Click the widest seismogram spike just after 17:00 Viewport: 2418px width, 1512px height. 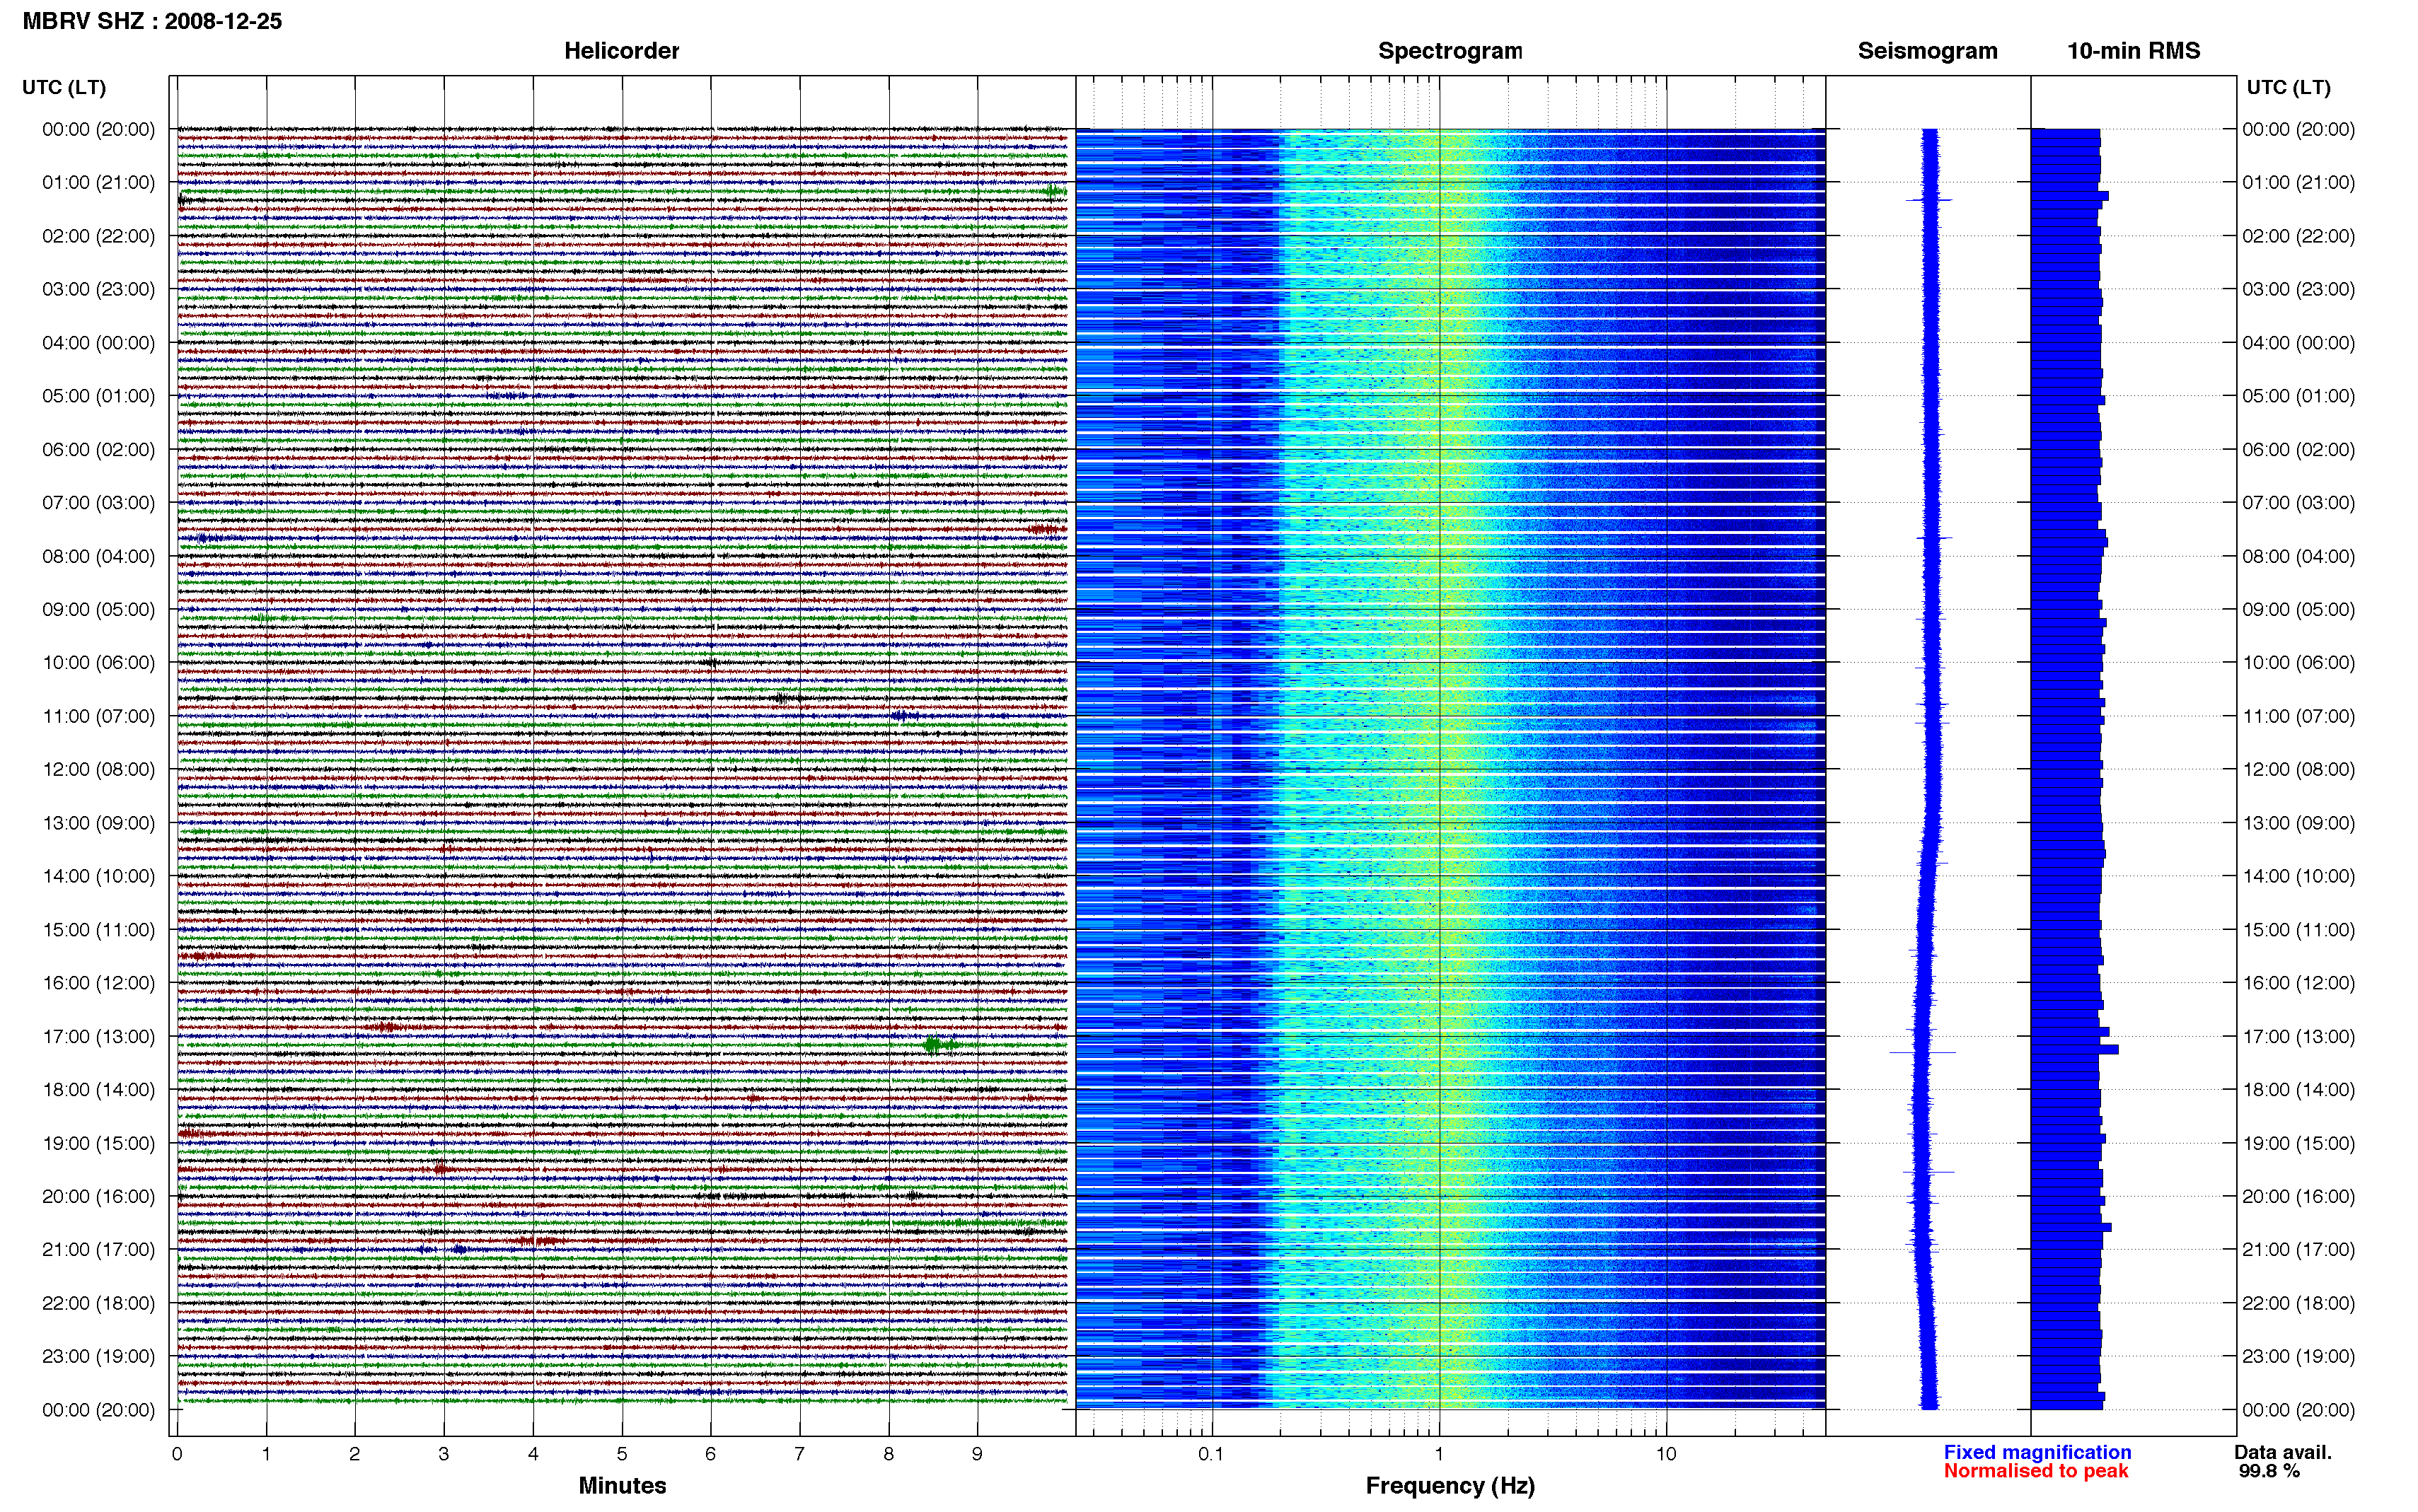pyautogui.click(x=1922, y=1052)
